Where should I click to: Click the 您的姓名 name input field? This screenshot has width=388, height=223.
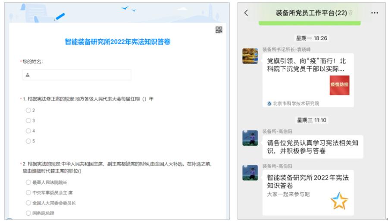click(x=77, y=75)
